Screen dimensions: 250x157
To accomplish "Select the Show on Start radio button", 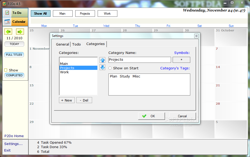I will tap(110, 68).
